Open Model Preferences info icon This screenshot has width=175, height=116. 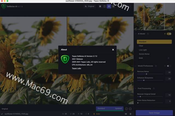click(156, 66)
